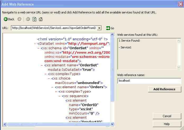Click the Cancel button
This screenshot has width=184, height=130.
(x=167, y=116)
